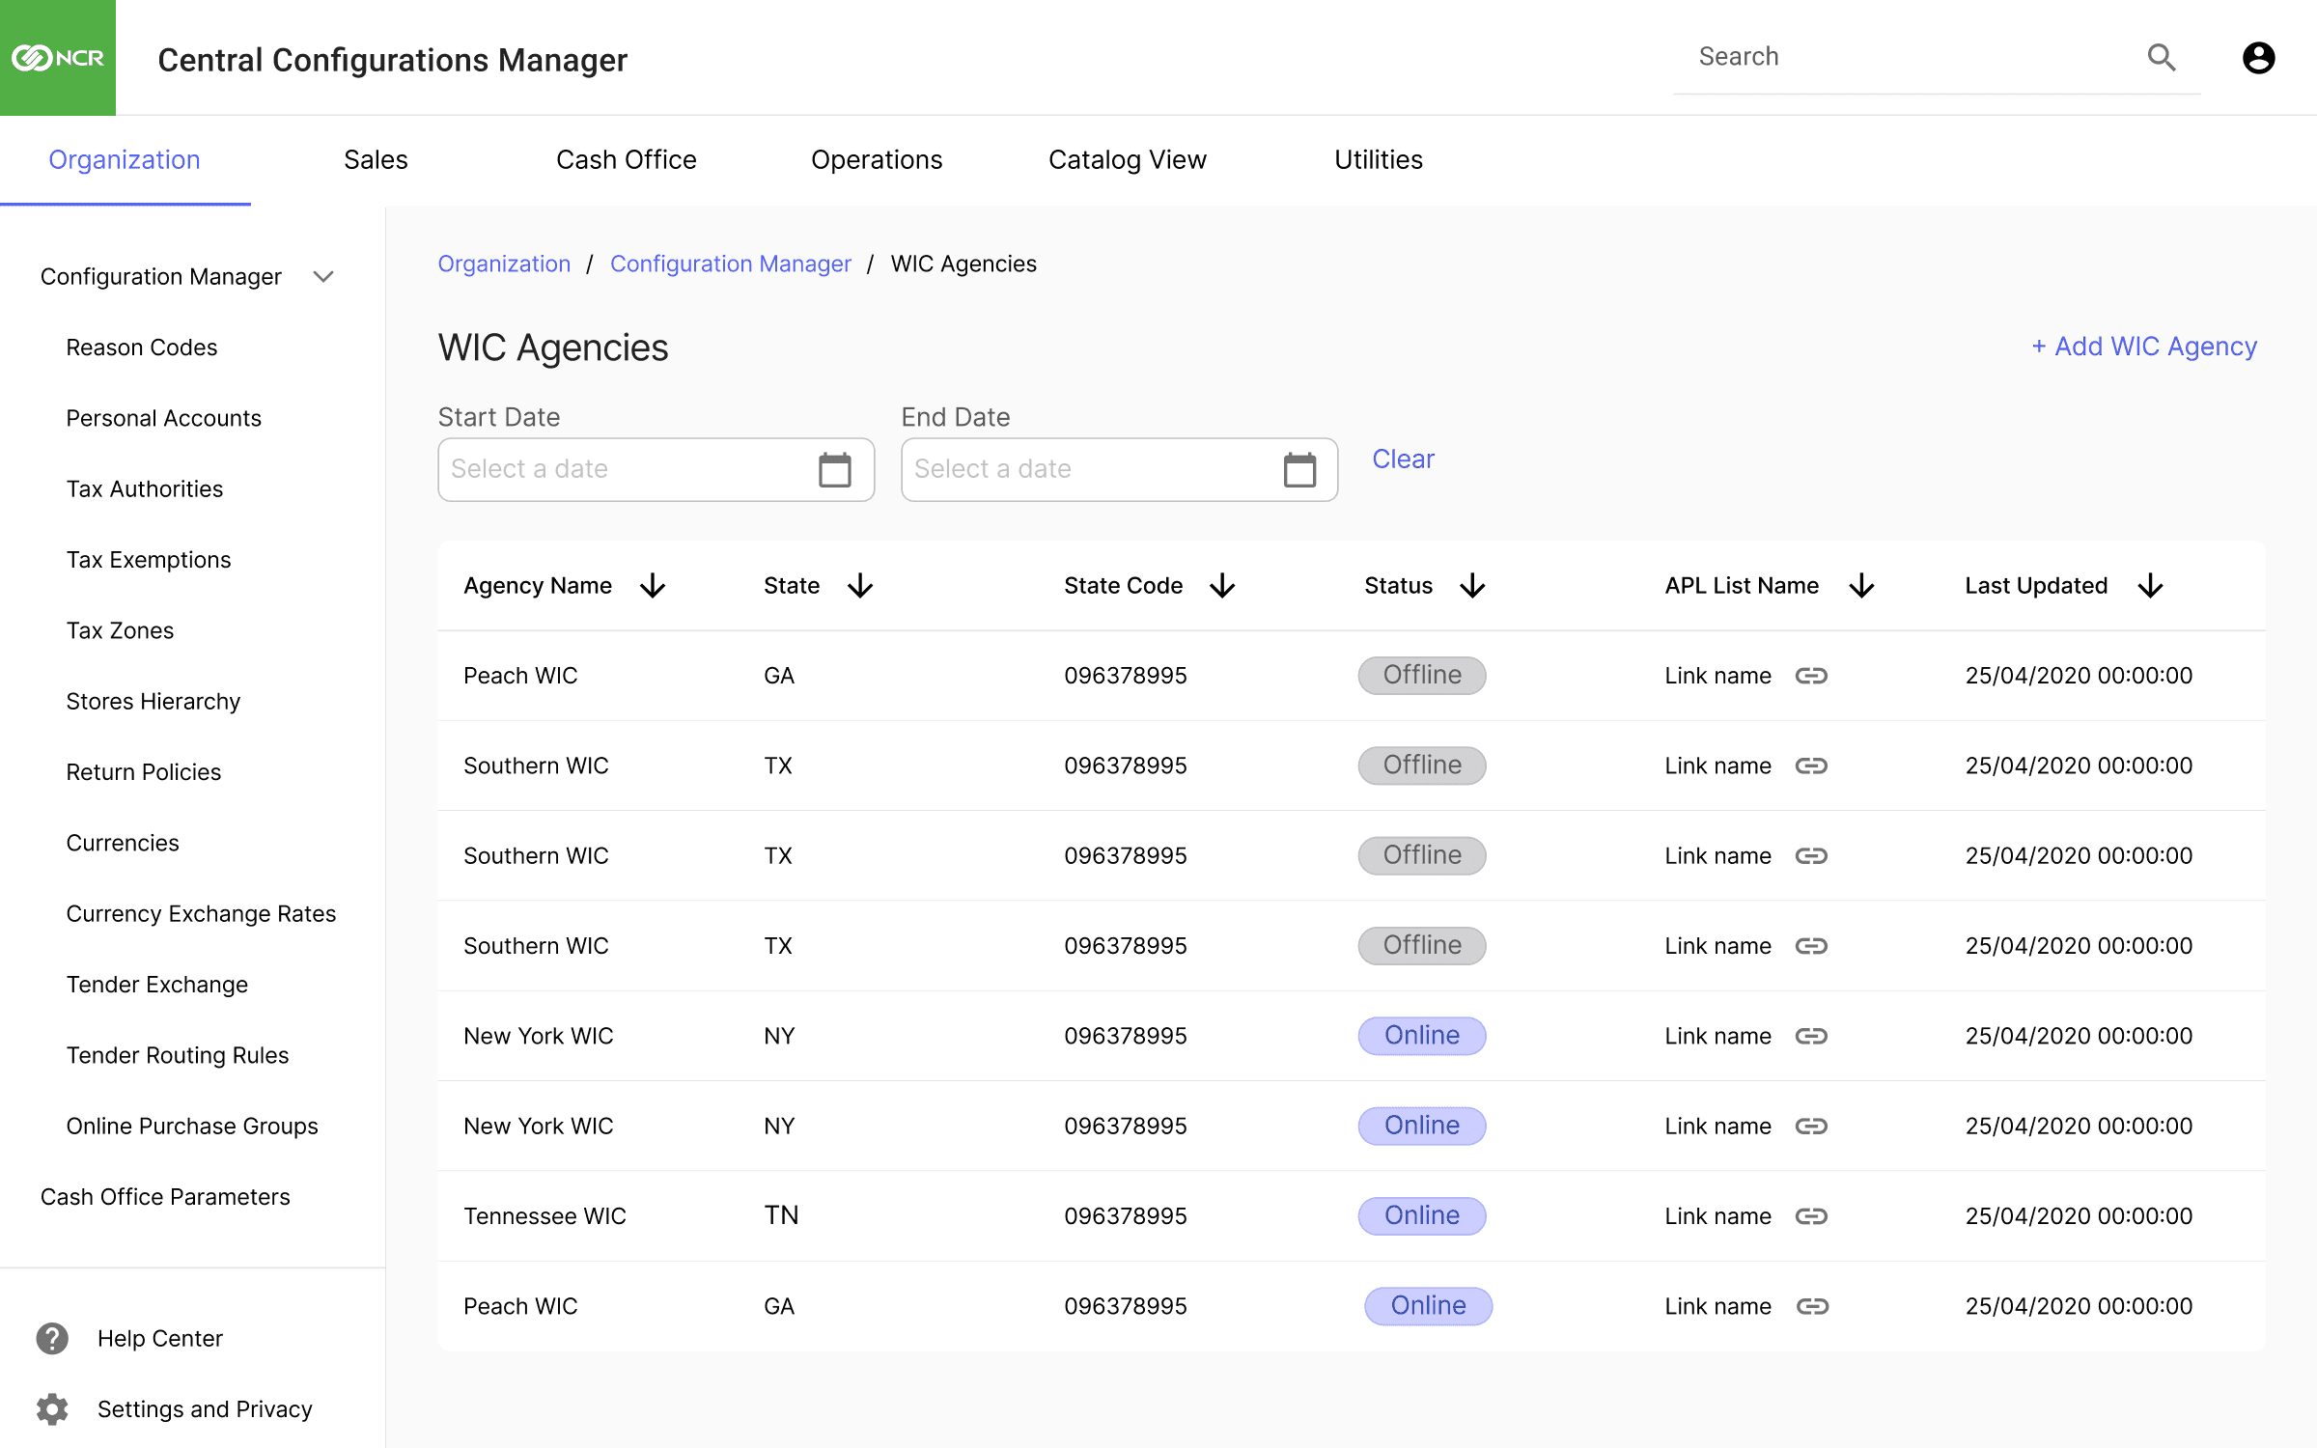This screenshot has height=1448, width=2317.
Task: Sort table by Last Updated arrow
Action: (x=2150, y=586)
